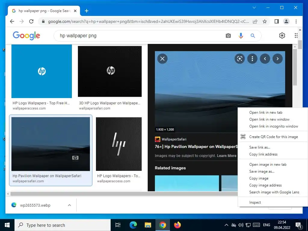
Task: Choose Create QR Code for this image
Action: click(x=273, y=137)
